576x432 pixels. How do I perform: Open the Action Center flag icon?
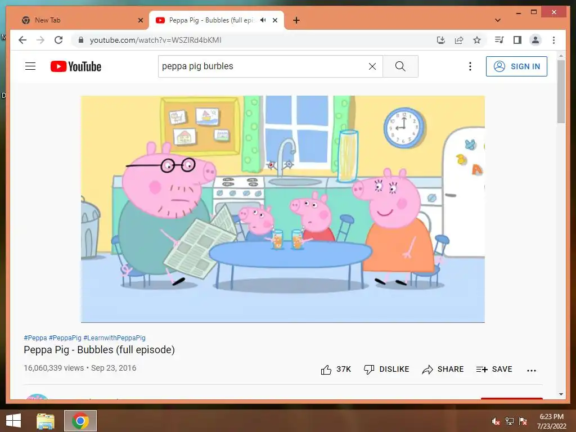tap(523, 421)
